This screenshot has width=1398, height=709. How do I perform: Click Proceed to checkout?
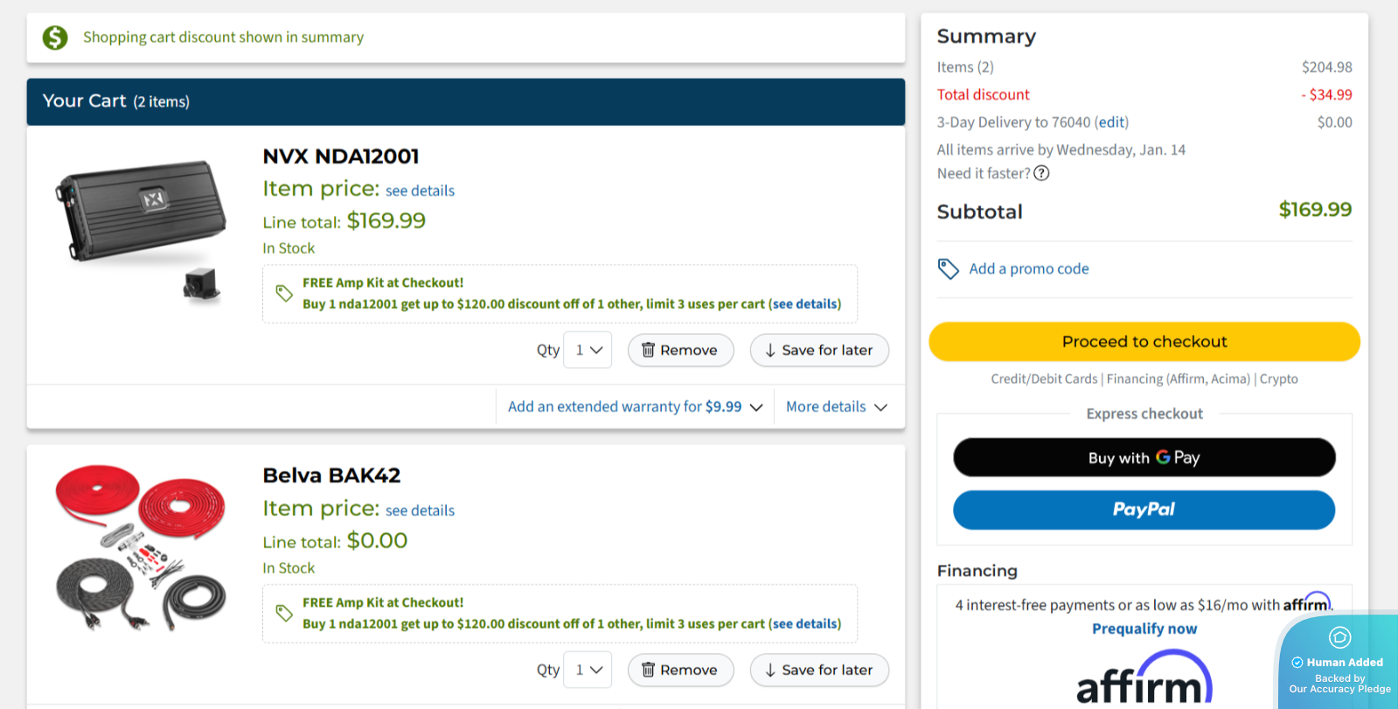tap(1144, 342)
